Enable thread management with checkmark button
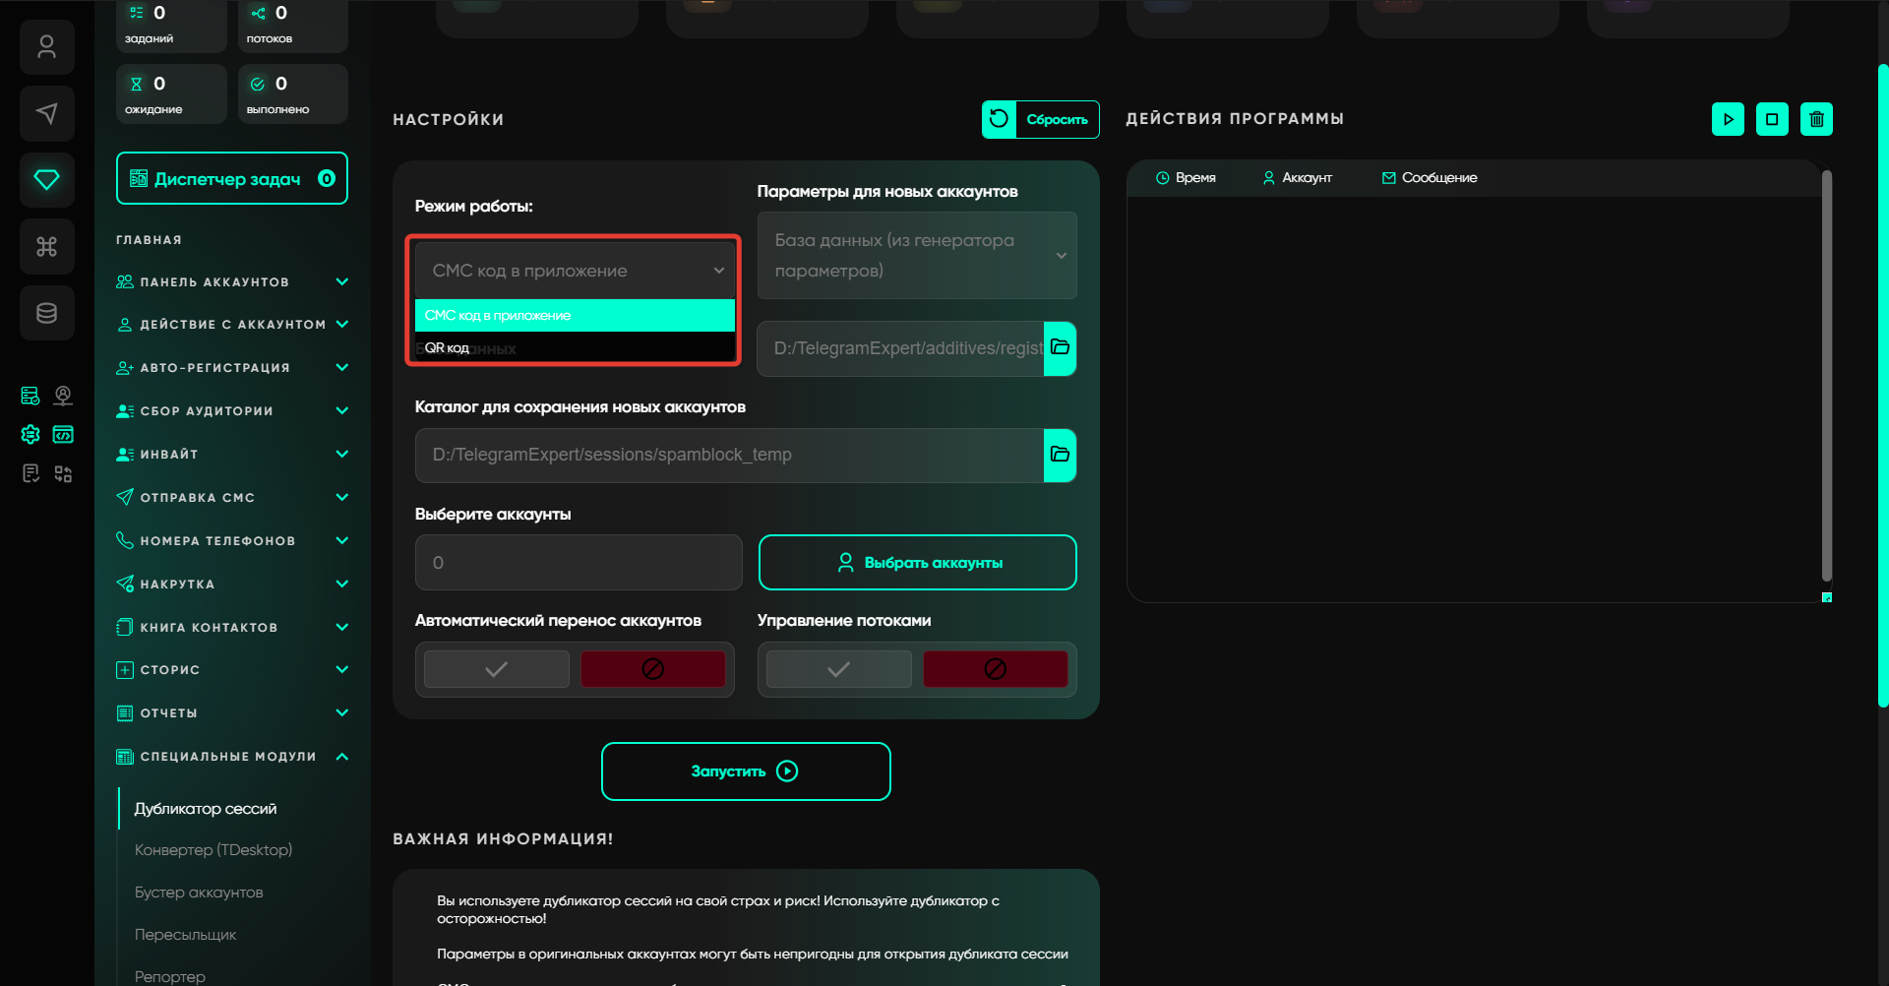This screenshot has width=1889, height=986. [838, 669]
